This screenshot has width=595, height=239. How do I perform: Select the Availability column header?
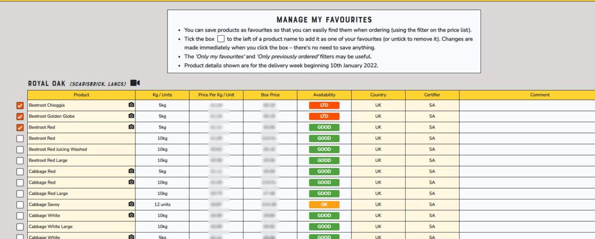(324, 95)
